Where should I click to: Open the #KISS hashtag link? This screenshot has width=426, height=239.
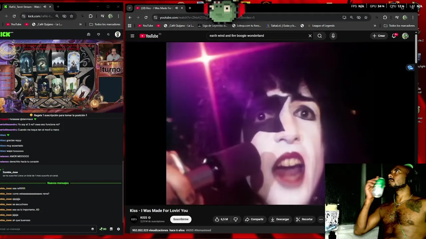tap(190, 230)
